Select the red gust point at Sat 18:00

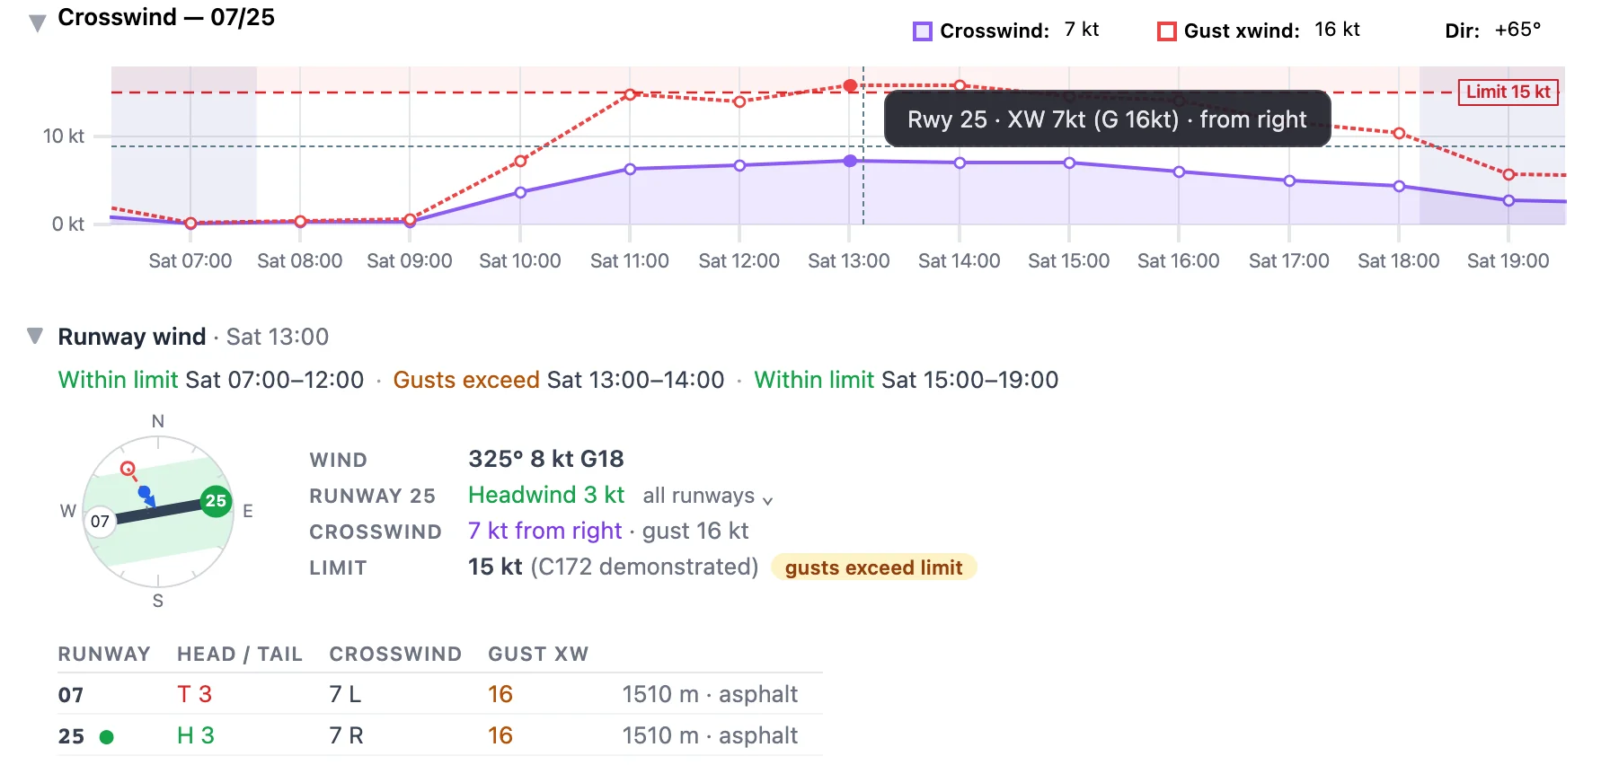(x=1399, y=133)
